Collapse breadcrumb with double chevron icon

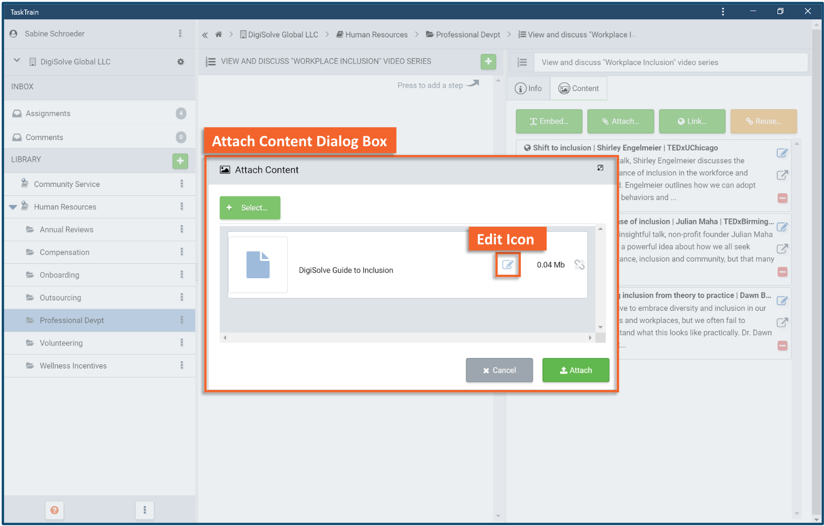[205, 35]
